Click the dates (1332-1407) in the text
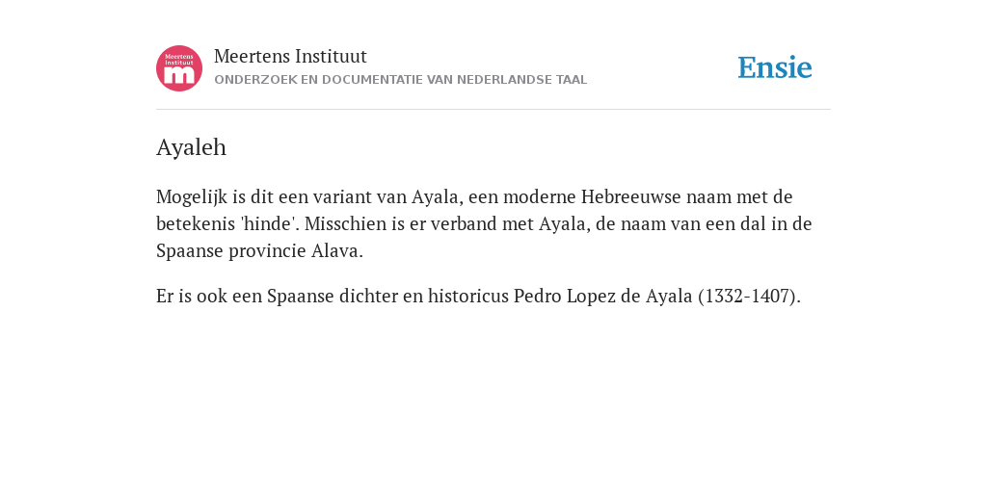The width and height of the screenshot is (987, 493). point(747,297)
